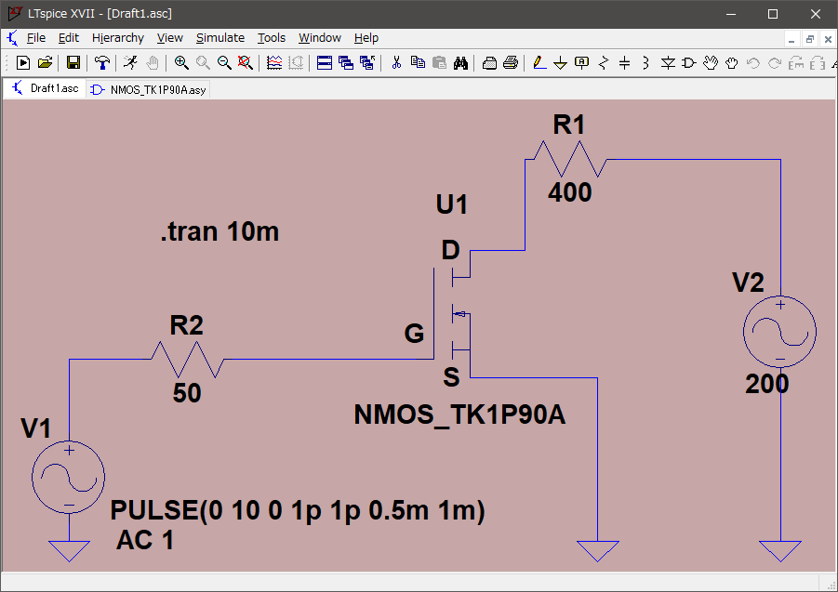This screenshot has height=592, width=838.
Task: Pick the Inductor placement tool
Action: pos(645,63)
